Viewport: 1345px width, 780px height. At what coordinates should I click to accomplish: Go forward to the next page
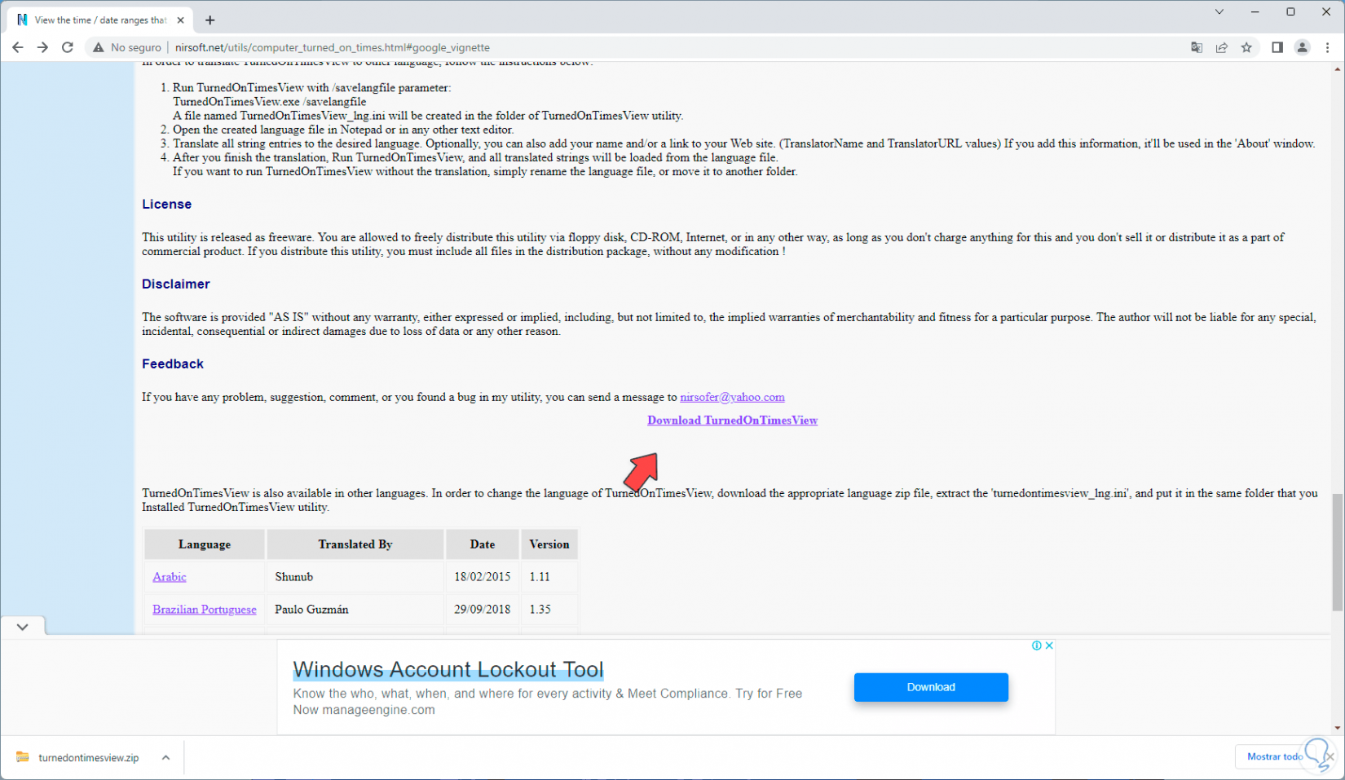click(42, 47)
